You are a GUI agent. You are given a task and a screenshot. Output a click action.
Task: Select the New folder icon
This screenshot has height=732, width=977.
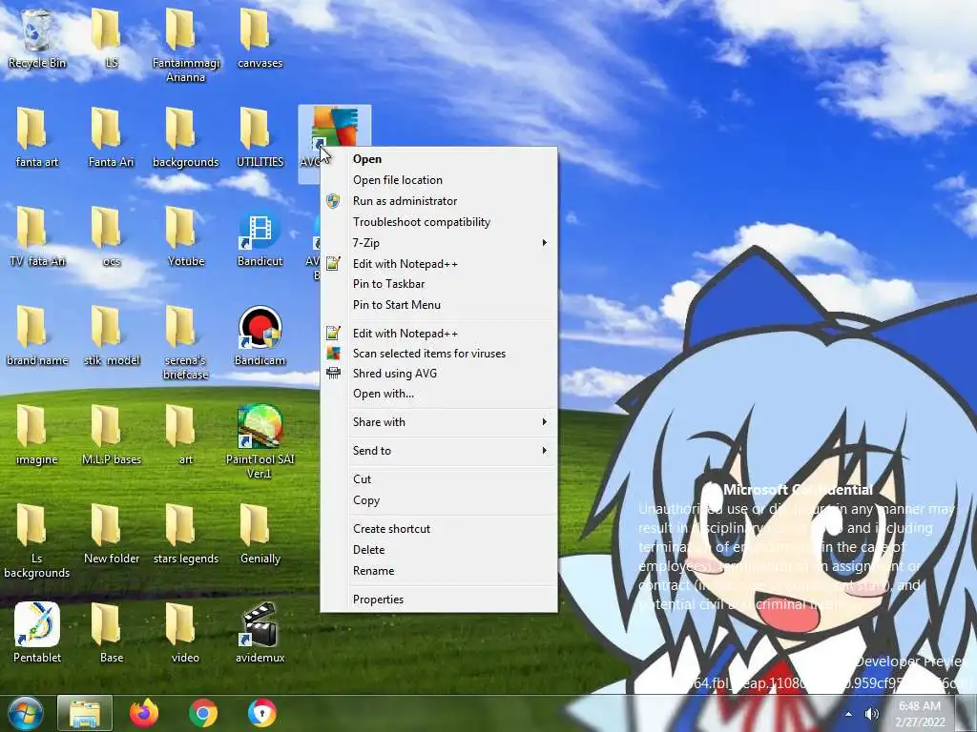click(111, 534)
